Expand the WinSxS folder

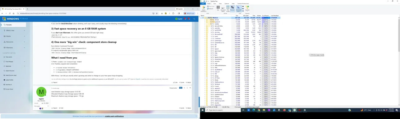click(205, 20)
